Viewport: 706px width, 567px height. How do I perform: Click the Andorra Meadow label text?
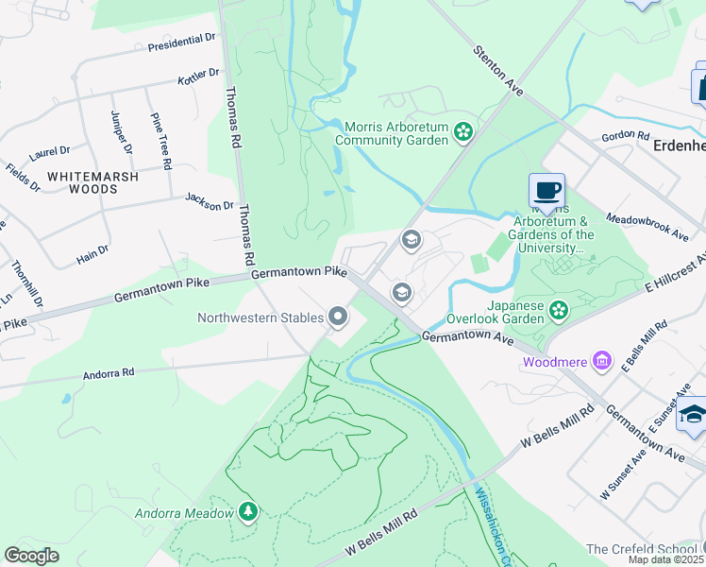[x=184, y=513]
